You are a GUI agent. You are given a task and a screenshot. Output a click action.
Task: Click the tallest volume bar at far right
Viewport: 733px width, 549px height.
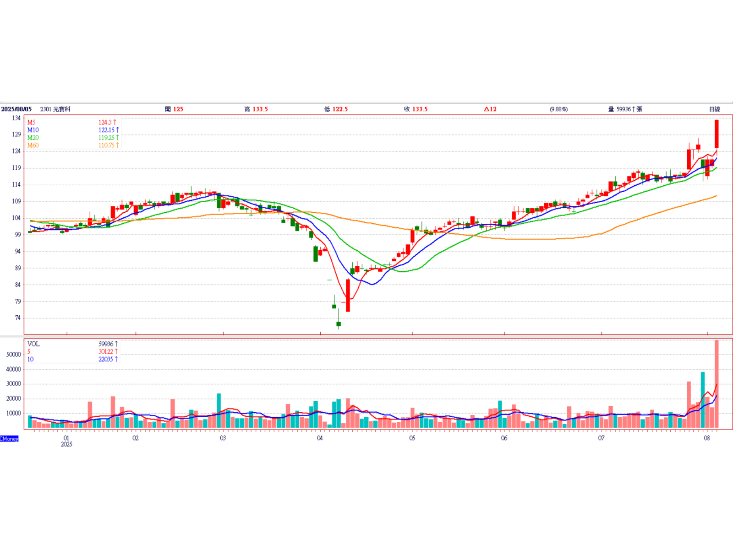tap(717, 384)
